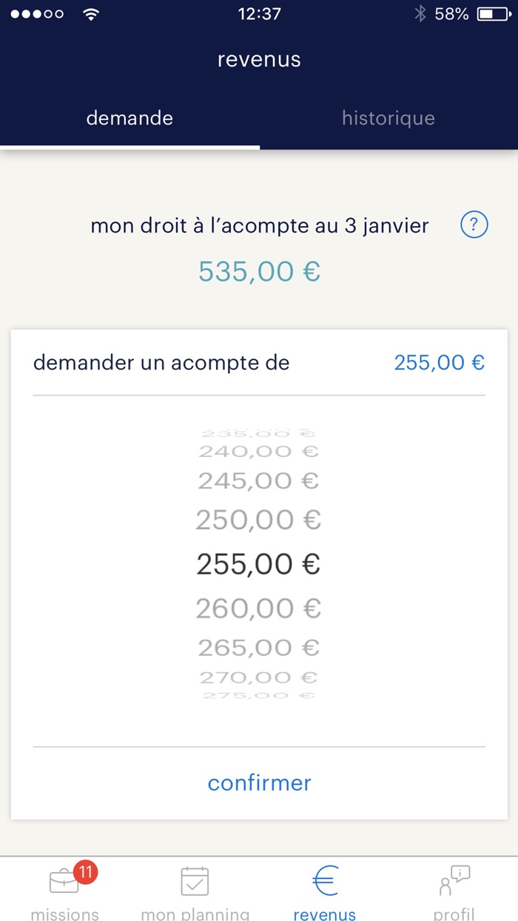Select 240,00 € in amount wheel

(x=258, y=451)
